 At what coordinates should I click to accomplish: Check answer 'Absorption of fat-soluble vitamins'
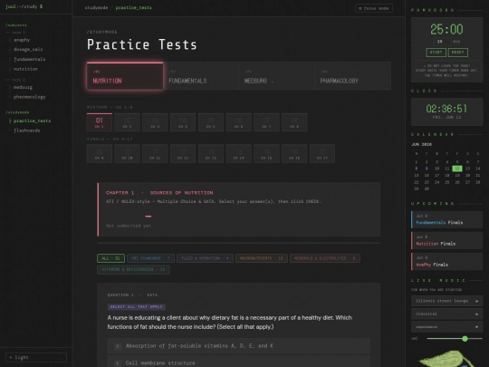[238, 346]
